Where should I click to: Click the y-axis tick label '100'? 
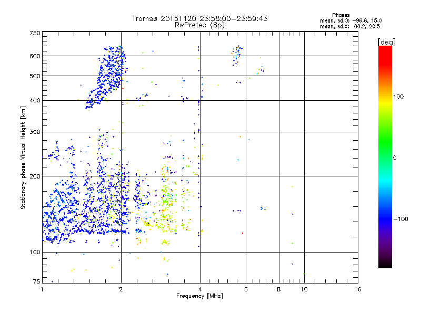coord(35,252)
